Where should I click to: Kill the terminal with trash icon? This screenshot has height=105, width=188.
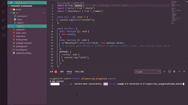(x=174, y=71)
